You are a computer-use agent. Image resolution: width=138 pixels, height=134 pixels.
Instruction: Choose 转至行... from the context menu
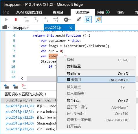click(96, 101)
